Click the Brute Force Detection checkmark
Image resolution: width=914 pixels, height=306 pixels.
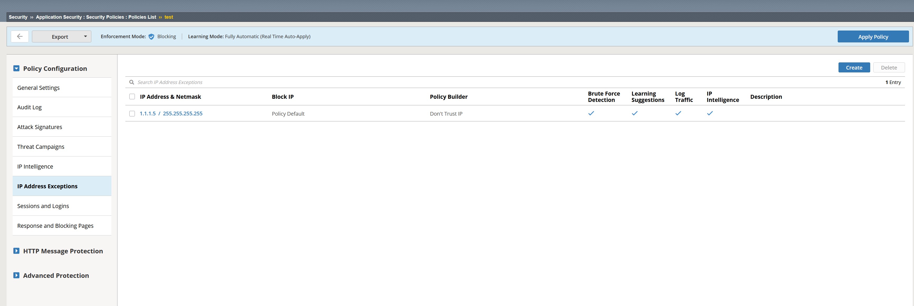pyautogui.click(x=591, y=113)
